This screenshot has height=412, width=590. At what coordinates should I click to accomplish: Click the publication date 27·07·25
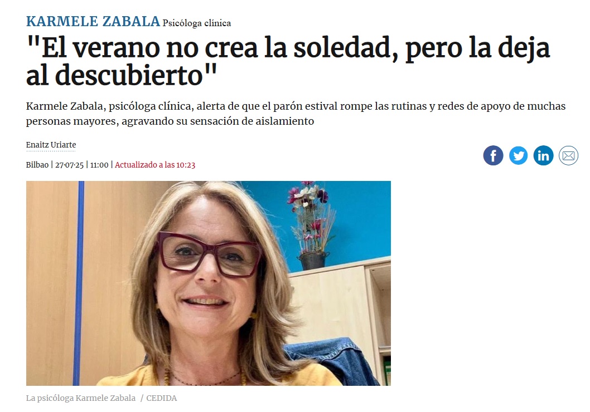69,165
